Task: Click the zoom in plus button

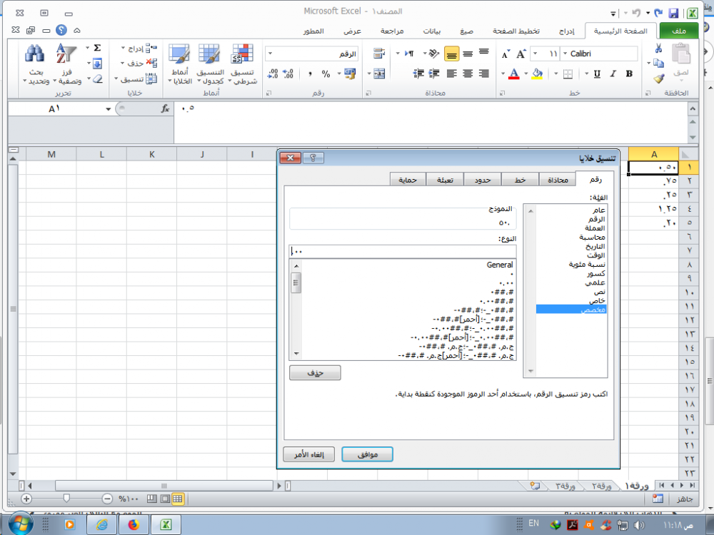Action: (x=26, y=499)
